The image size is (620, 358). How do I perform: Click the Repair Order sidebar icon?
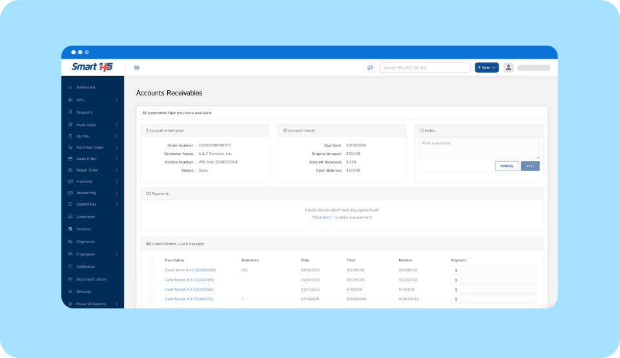click(70, 170)
